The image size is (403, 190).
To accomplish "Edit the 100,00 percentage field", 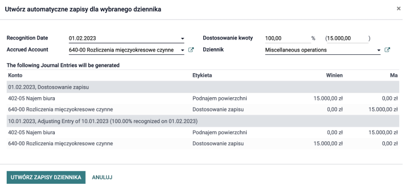I will pyautogui.click(x=288, y=38).
